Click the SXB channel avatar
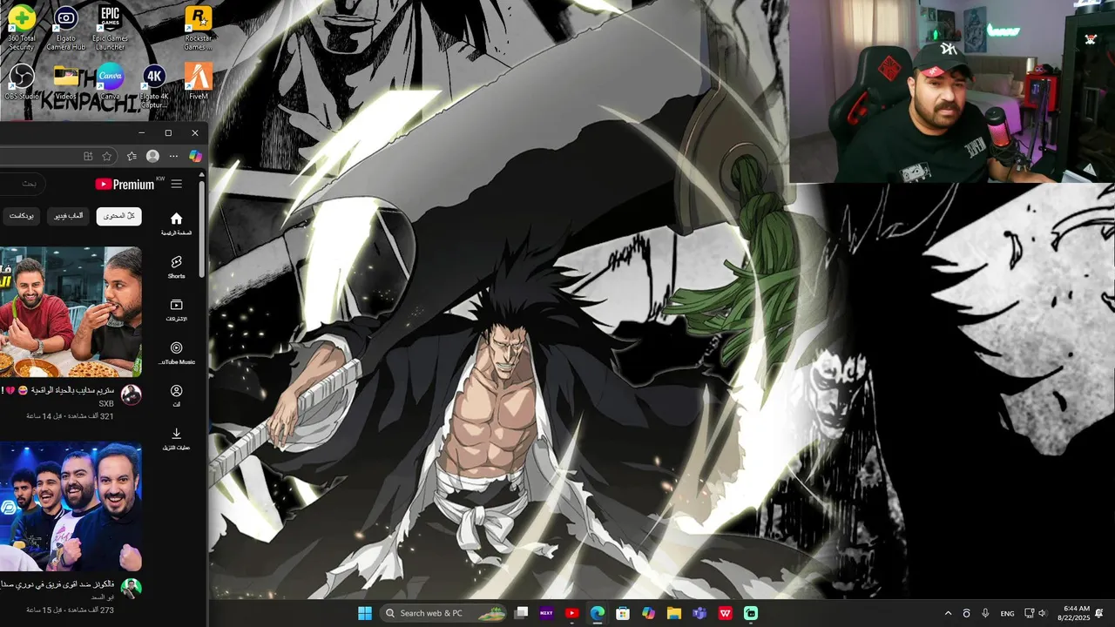1115x627 pixels. [131, 394]
